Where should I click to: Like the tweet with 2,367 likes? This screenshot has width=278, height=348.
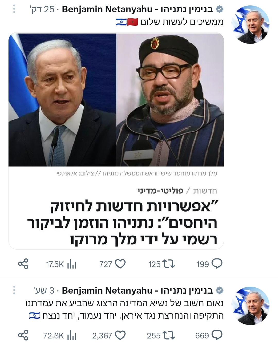point(120,336)
